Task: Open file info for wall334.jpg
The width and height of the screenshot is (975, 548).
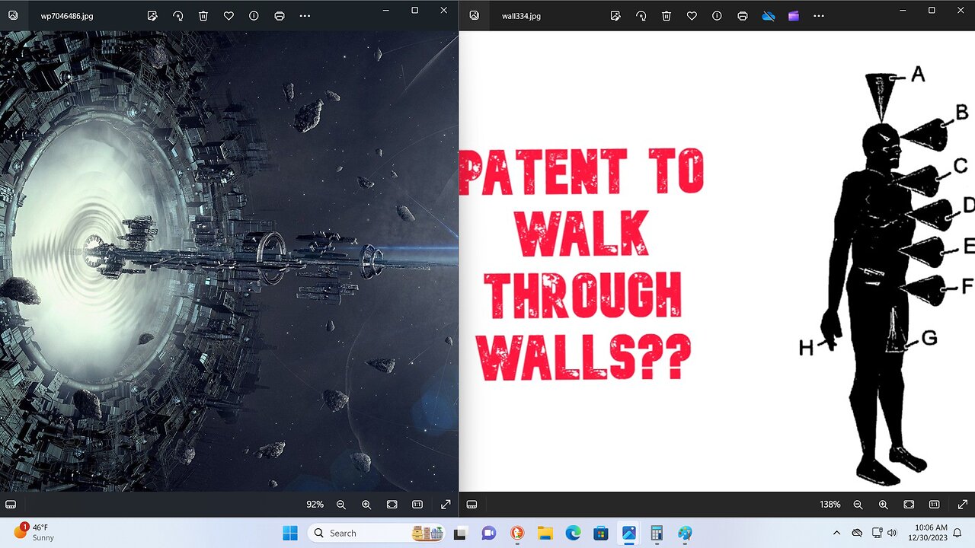Action: [x=717, y=15]
